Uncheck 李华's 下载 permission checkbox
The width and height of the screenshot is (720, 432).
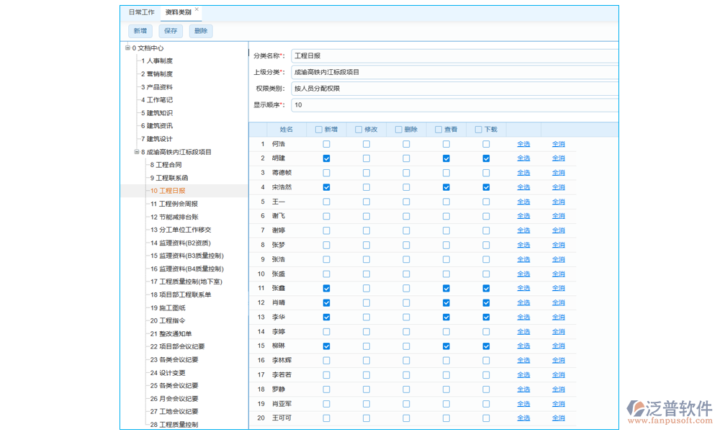point(485,316)
